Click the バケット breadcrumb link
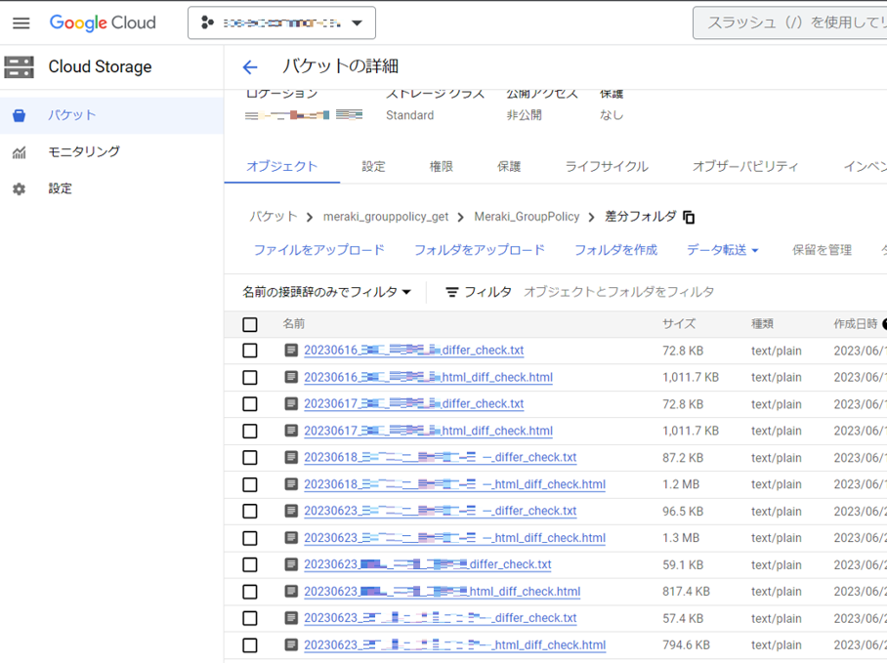 (274, 217)
